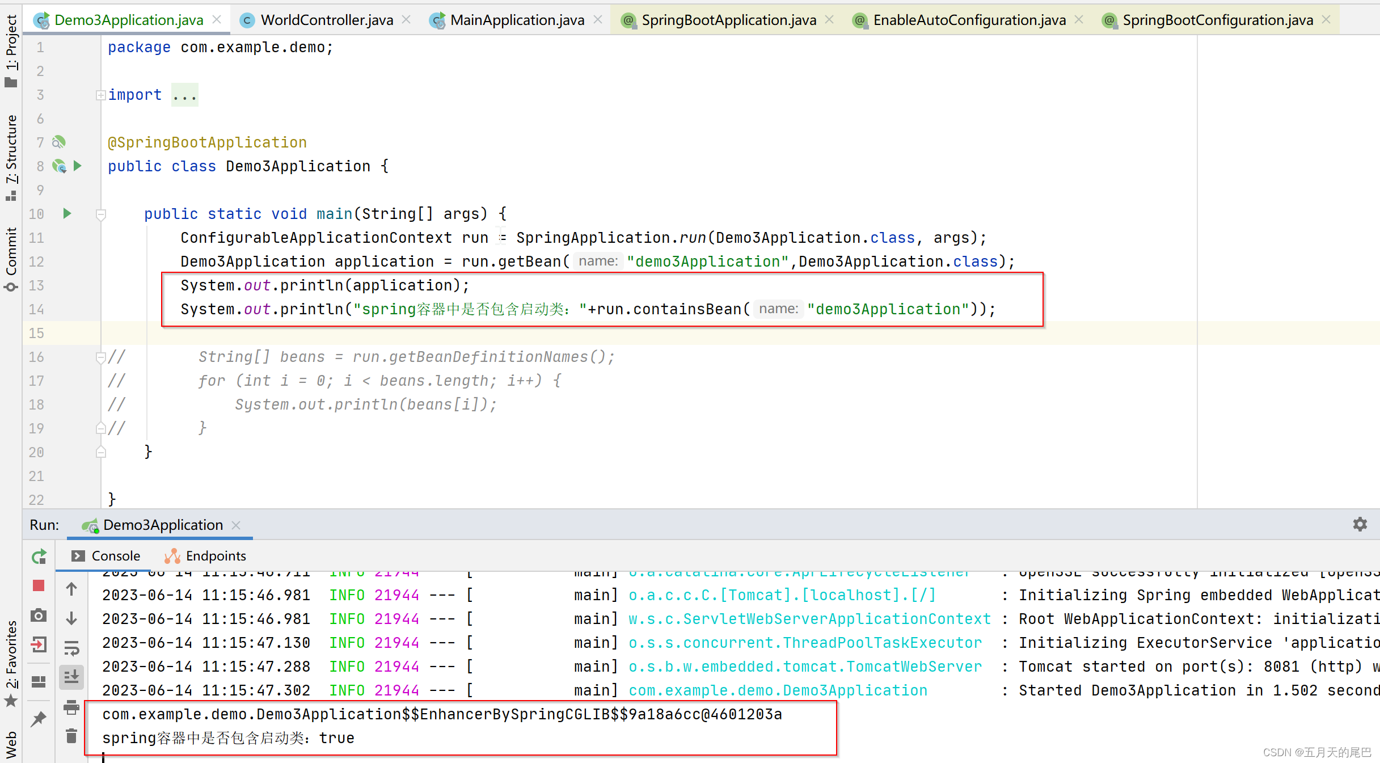Screen dimensions: 1380x763
Task: Pin the run tab
Action: 39,719
